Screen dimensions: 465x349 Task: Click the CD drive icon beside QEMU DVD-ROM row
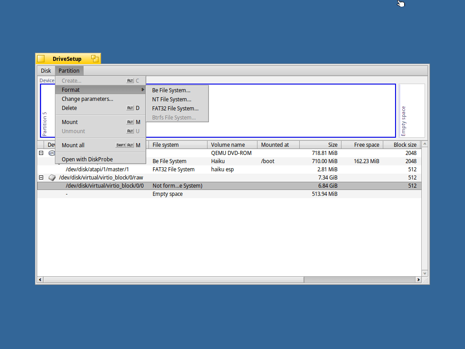tap(52, 153)
